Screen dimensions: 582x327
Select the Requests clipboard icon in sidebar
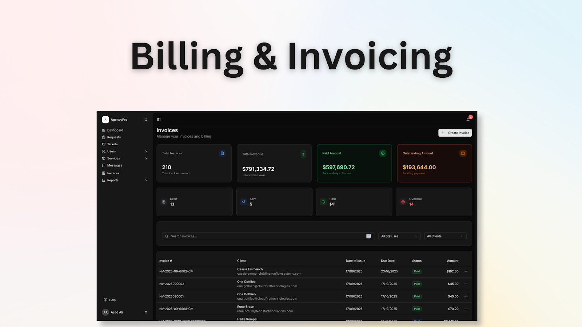point(104,137)
